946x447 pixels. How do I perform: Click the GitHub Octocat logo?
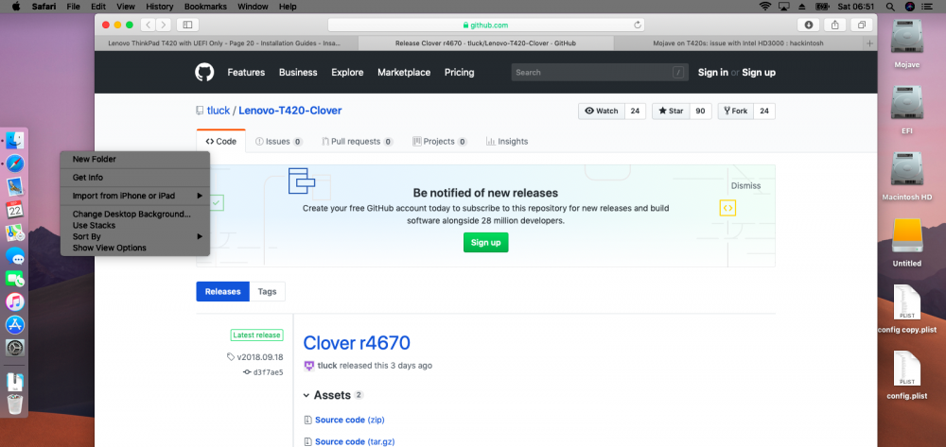[x=204, y=72]
